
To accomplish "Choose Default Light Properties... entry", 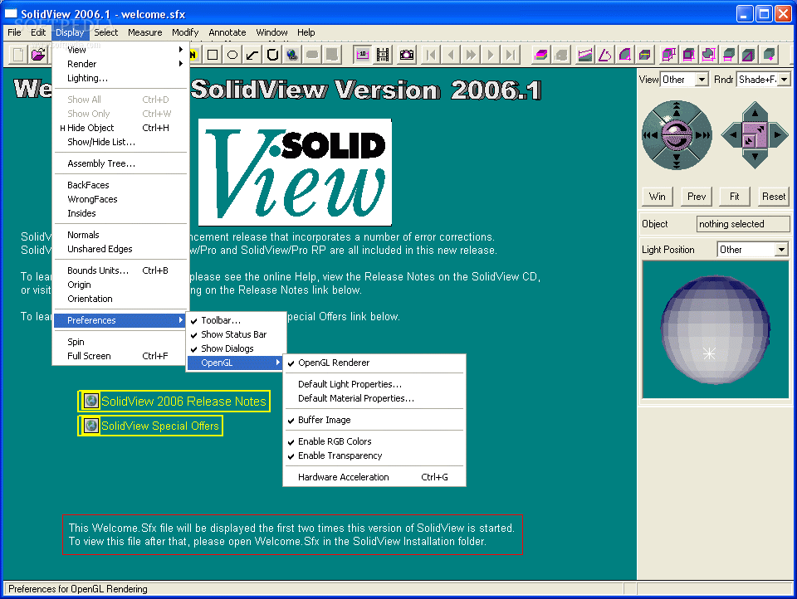I will pos(374,384).
